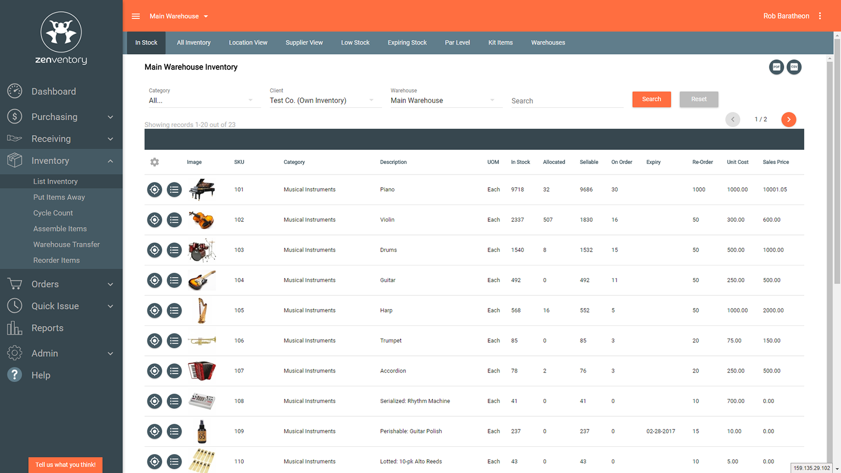Viewport: 841px width, 473px height.
Task: Click the hamburger menu beside Main Warehouse
Action: click(x=136, y=16)
